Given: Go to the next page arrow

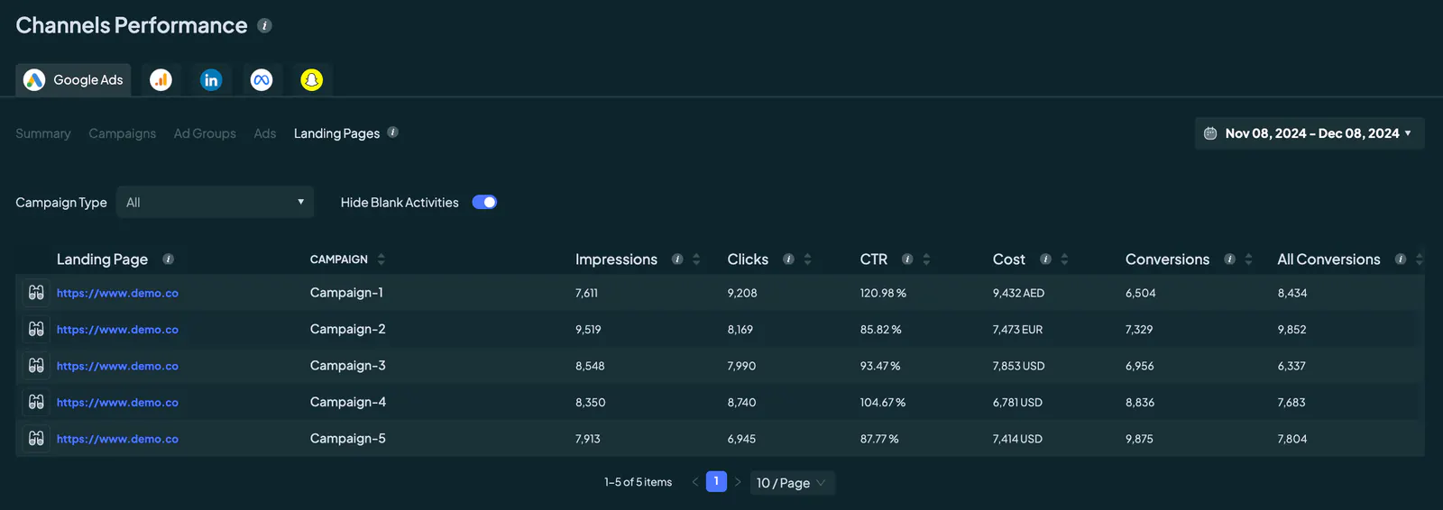Looking at the screenshot, I should pos(738,482).
